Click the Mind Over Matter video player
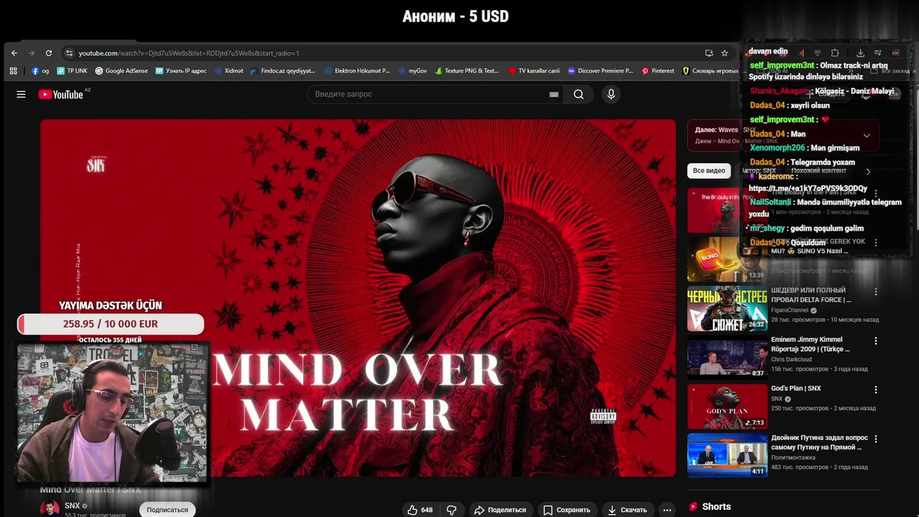Viewport: 919px width, 517px height. tap(358, 297)
